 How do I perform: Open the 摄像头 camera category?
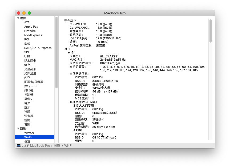pos(29,99)
